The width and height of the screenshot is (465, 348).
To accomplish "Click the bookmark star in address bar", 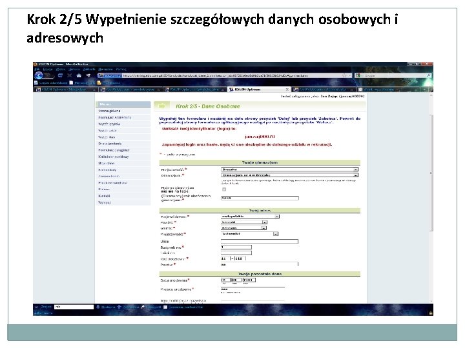I will coord(344,75).
